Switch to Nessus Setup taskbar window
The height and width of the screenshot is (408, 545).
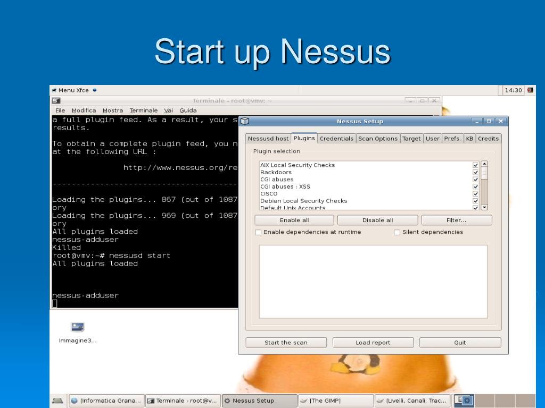[259, 401]
